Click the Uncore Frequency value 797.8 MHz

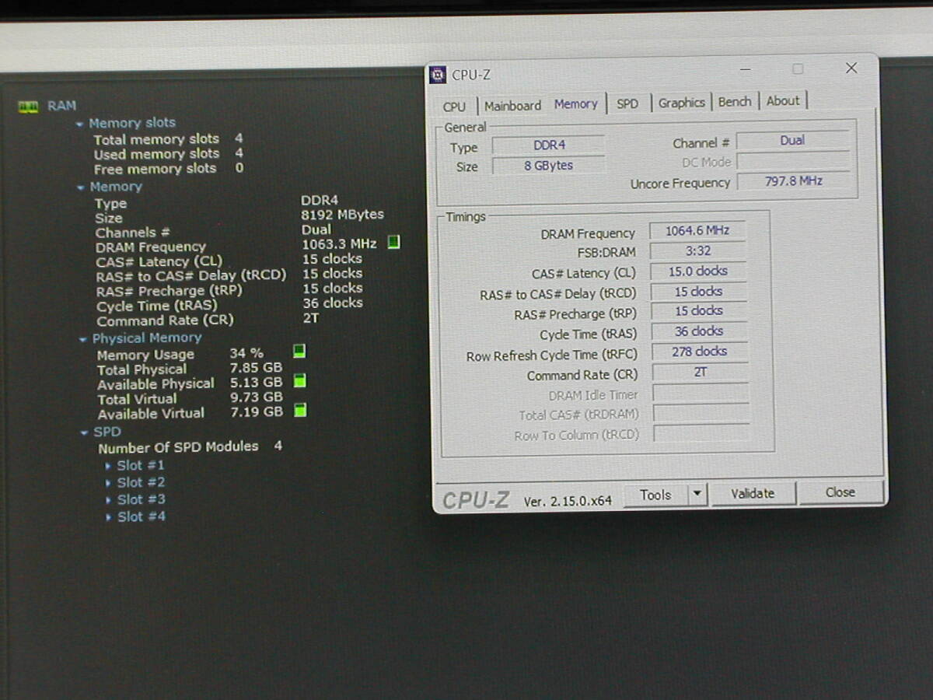[x=793, y=181]
